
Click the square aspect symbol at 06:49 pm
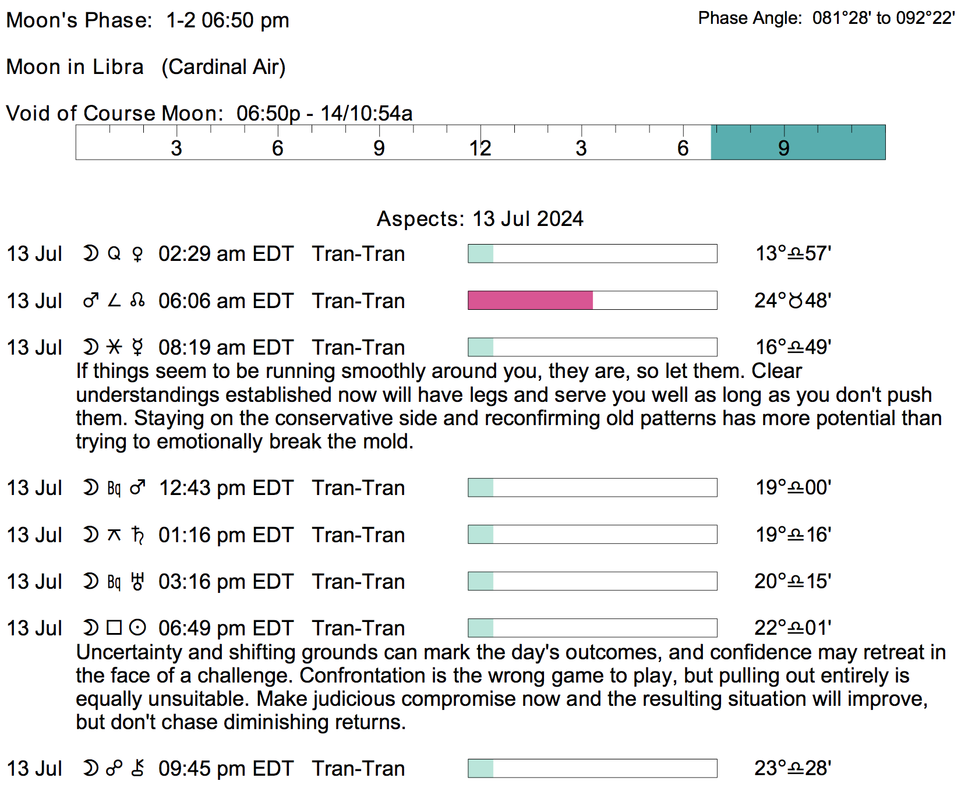click(x=114, y=628)
